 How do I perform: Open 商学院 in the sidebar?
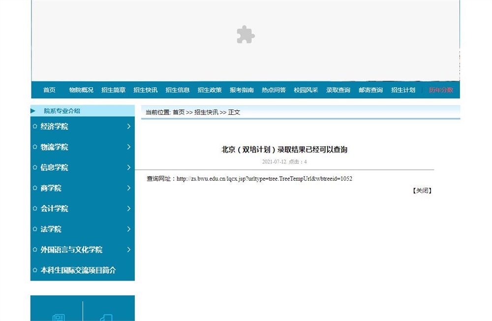click(x=51, y=188)
